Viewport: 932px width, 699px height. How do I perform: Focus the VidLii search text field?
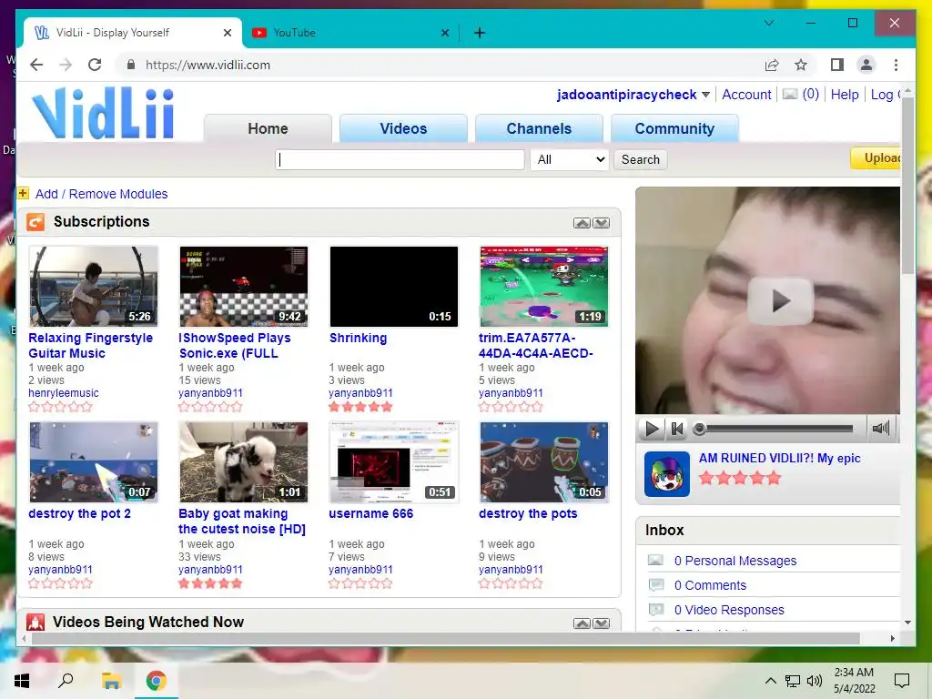[x=400, y=159]
